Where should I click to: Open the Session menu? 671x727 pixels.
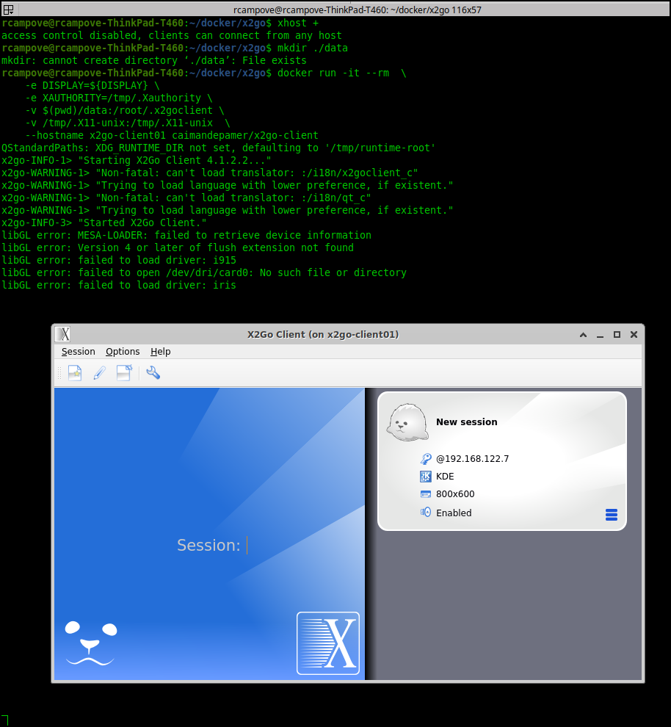click(79, 352)
